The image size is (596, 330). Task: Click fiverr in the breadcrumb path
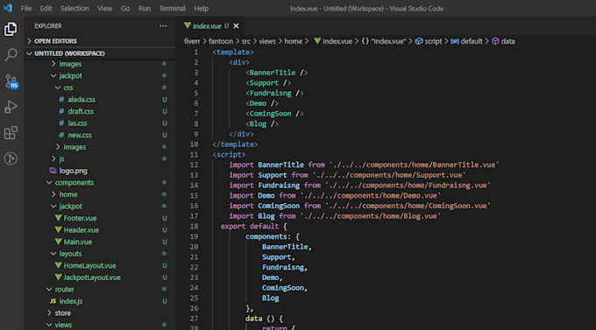[192, 41]
